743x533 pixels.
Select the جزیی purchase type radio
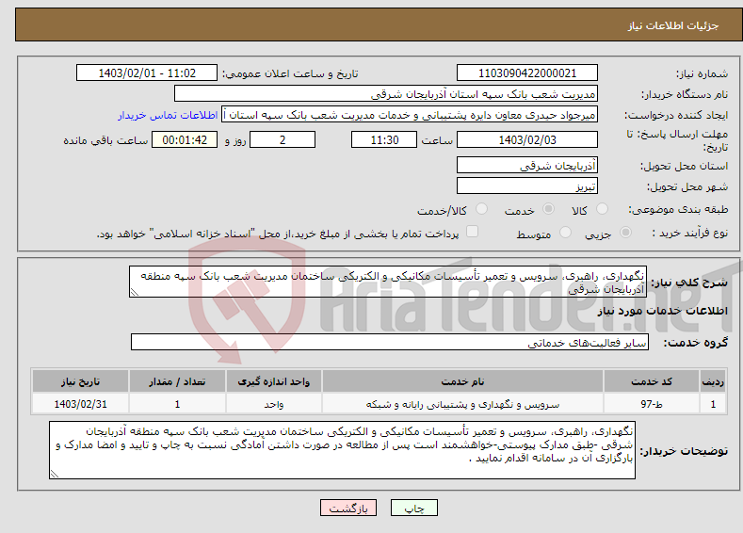pos(625,233)
